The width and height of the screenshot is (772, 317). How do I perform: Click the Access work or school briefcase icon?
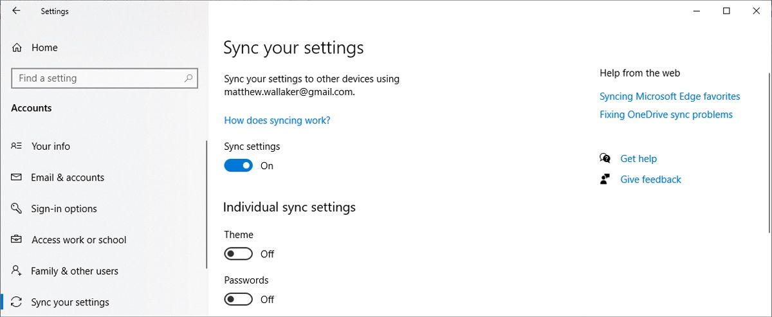click(x=17, y=240)
